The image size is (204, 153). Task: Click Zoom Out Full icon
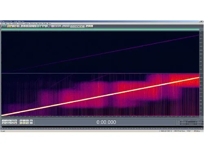[x=27, y=121]
